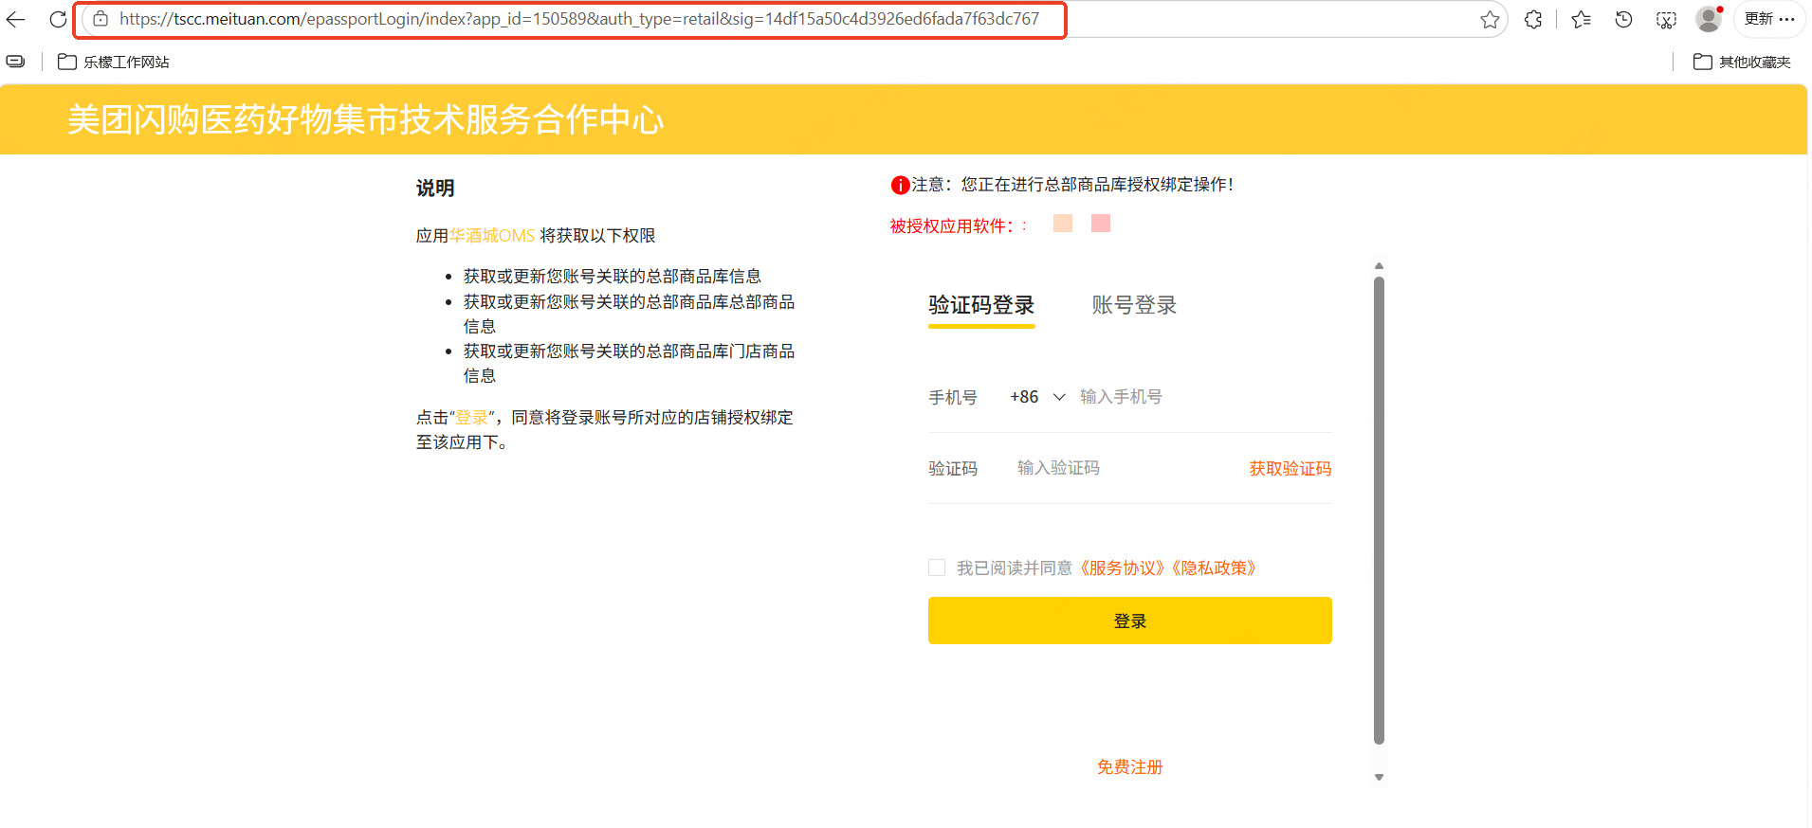Go back using the browser back arrow

(16, 19)
